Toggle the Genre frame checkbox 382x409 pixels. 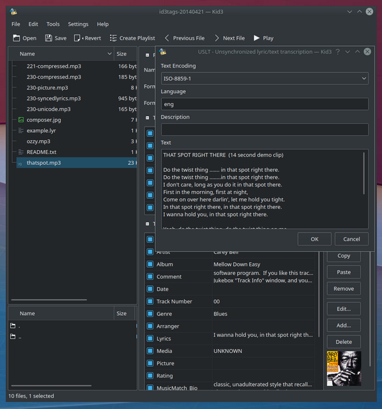click(150, 314)
